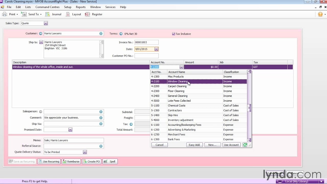Expand the Sales Type dropdown
Screen dimensions: 327x184
tap(45, 23)
